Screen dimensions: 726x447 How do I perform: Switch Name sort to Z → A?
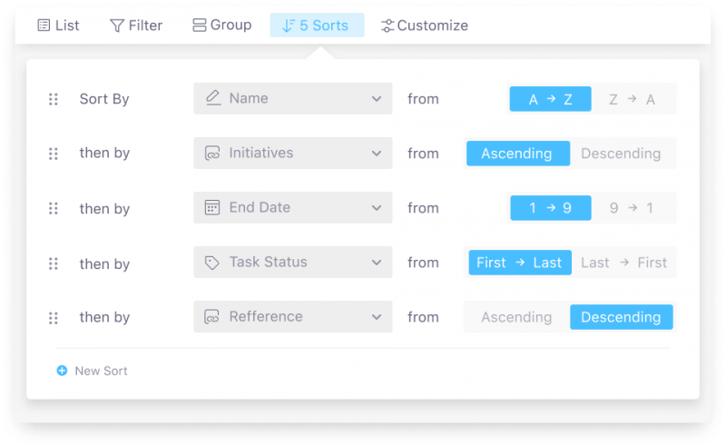tap(633, 100)
